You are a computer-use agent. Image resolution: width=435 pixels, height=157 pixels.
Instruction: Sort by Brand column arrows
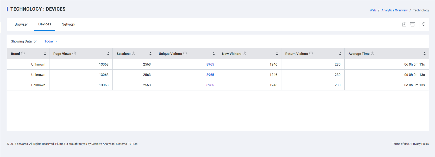pyautogui.click(x=45, y=54)
